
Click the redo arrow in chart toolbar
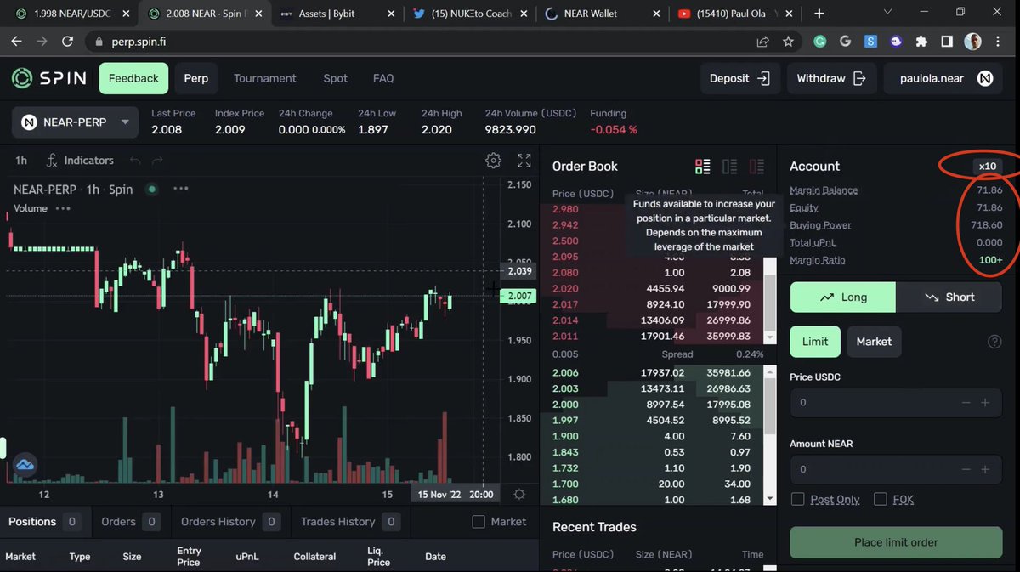click(156, 161)
